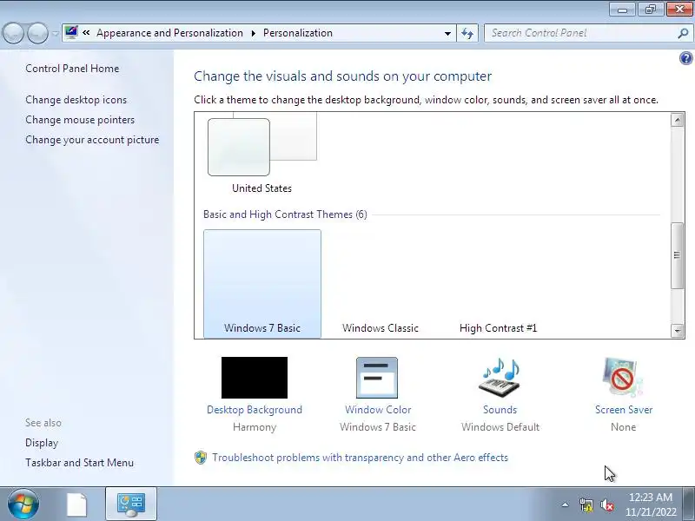The width and height of the screenshot is (695, 521).
Task: Click the Screen Saver icon
Action: [x=622, y=378]
